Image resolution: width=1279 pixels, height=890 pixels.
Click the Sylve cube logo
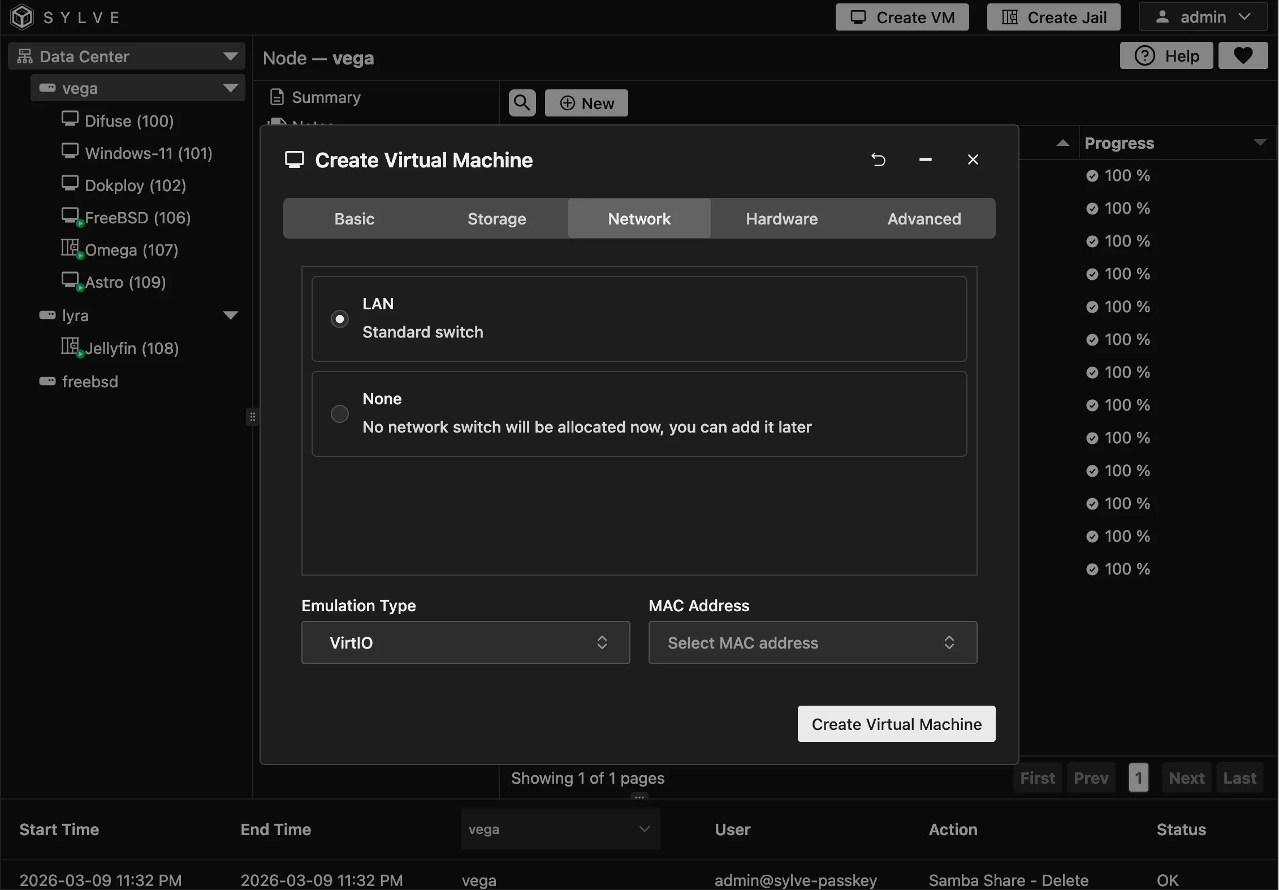[23, 17]
